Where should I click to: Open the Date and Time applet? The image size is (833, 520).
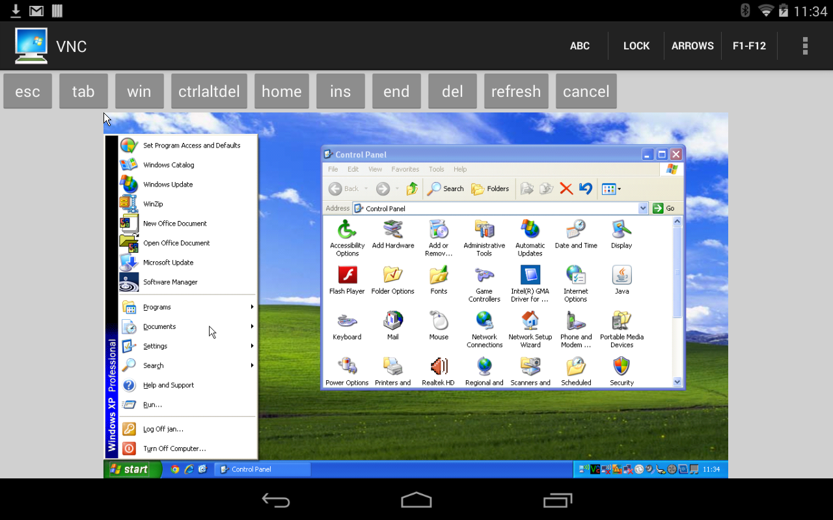(575, 230)
